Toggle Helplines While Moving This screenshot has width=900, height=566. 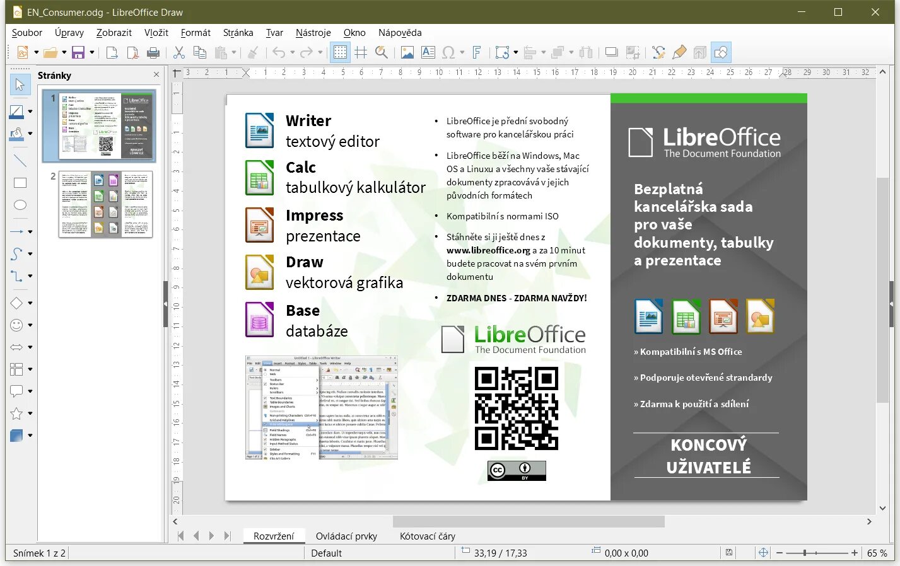tap(361, 53)
